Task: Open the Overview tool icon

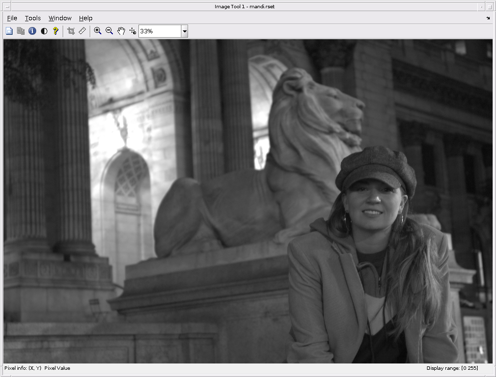Action: (9, 31)
